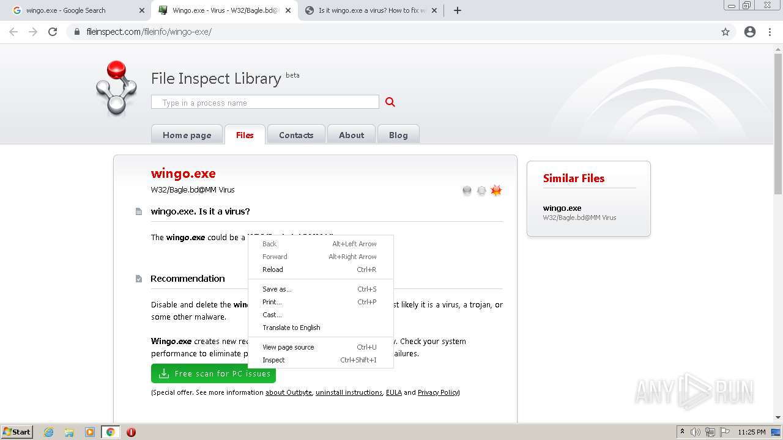This screenshot has width=783, height=440.
Task: Click the site lock icon in address bar
Action: [77, 32]
